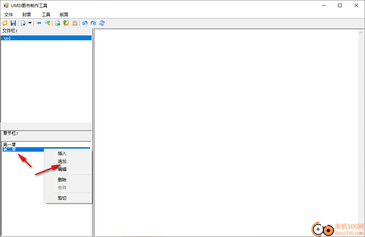The width and height of the screenshot is (365, 237).
Task: Click the folder with green arrow icon
Action: click(66, 23)
